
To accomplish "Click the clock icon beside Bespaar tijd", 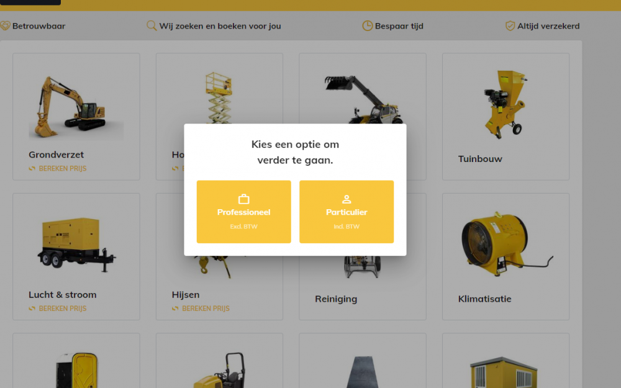I will [368, 25].
